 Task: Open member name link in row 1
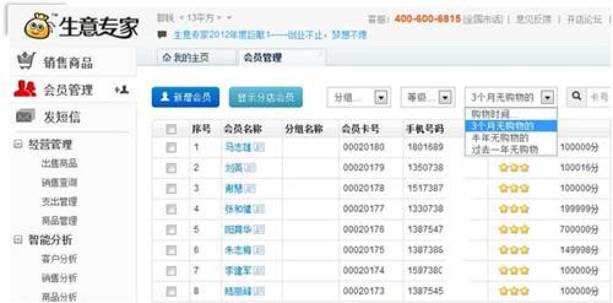click(x=238, y=147)
